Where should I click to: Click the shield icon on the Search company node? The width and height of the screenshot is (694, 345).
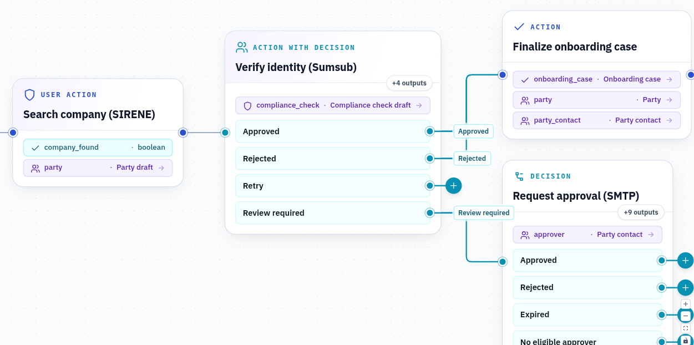pos(29,95)
